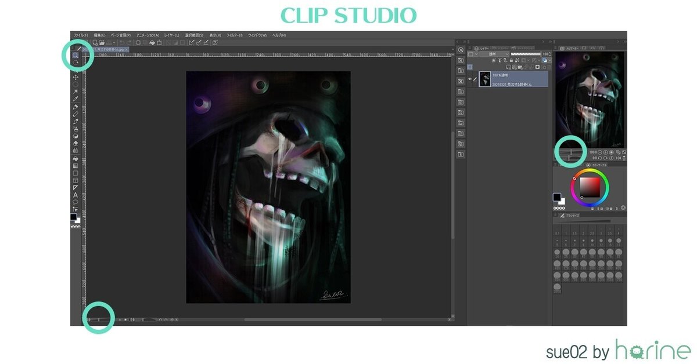Select the layer thumbnail in Layer panel

[485, 79]
